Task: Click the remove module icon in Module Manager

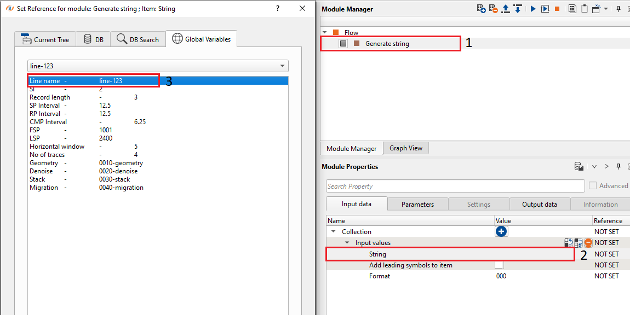Action: [x=493, y=9]
